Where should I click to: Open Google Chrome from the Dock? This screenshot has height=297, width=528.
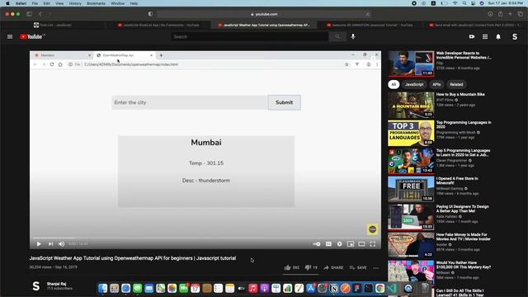379,288
